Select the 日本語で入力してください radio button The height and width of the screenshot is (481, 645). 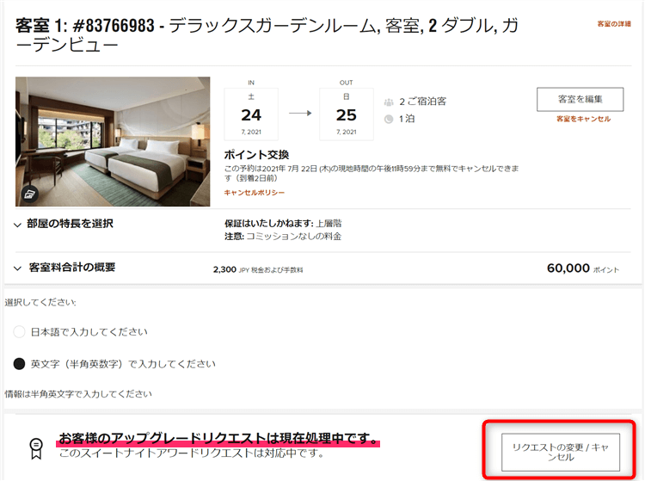(19, 332)
